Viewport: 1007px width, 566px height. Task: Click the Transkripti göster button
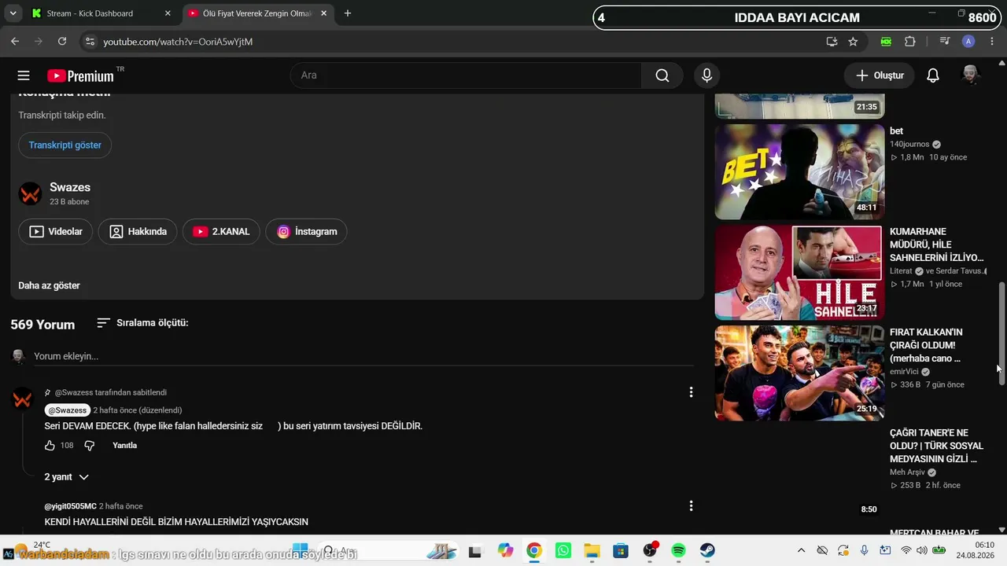[x=65, y=145]
